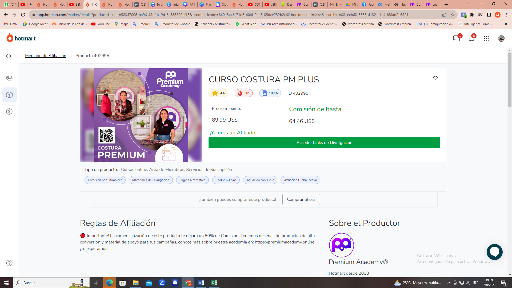This screenshot has width=512, height=288.
Task: Switch to the PAS browser tab
Action: [x=189, y=5]
